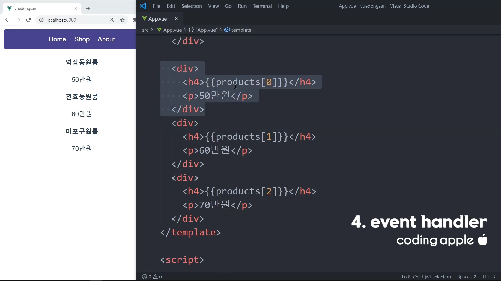Open the Selection menu
Image resolution: width=501 pixels, height=281 pixels.
pyautogui.click(x=191, y=6)
